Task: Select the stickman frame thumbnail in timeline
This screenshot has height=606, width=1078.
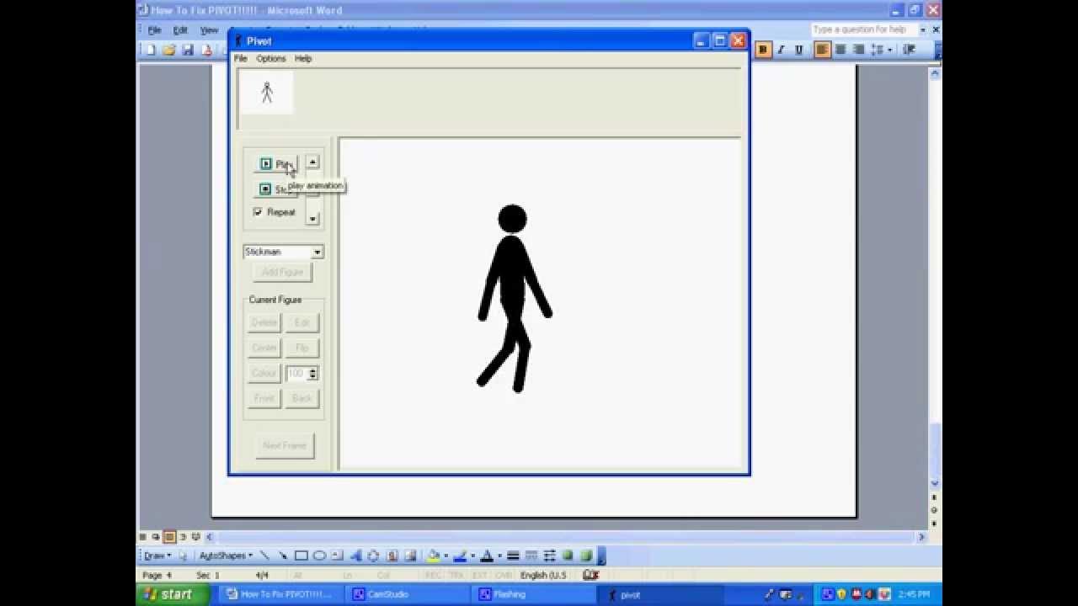Action: (267, 92)
